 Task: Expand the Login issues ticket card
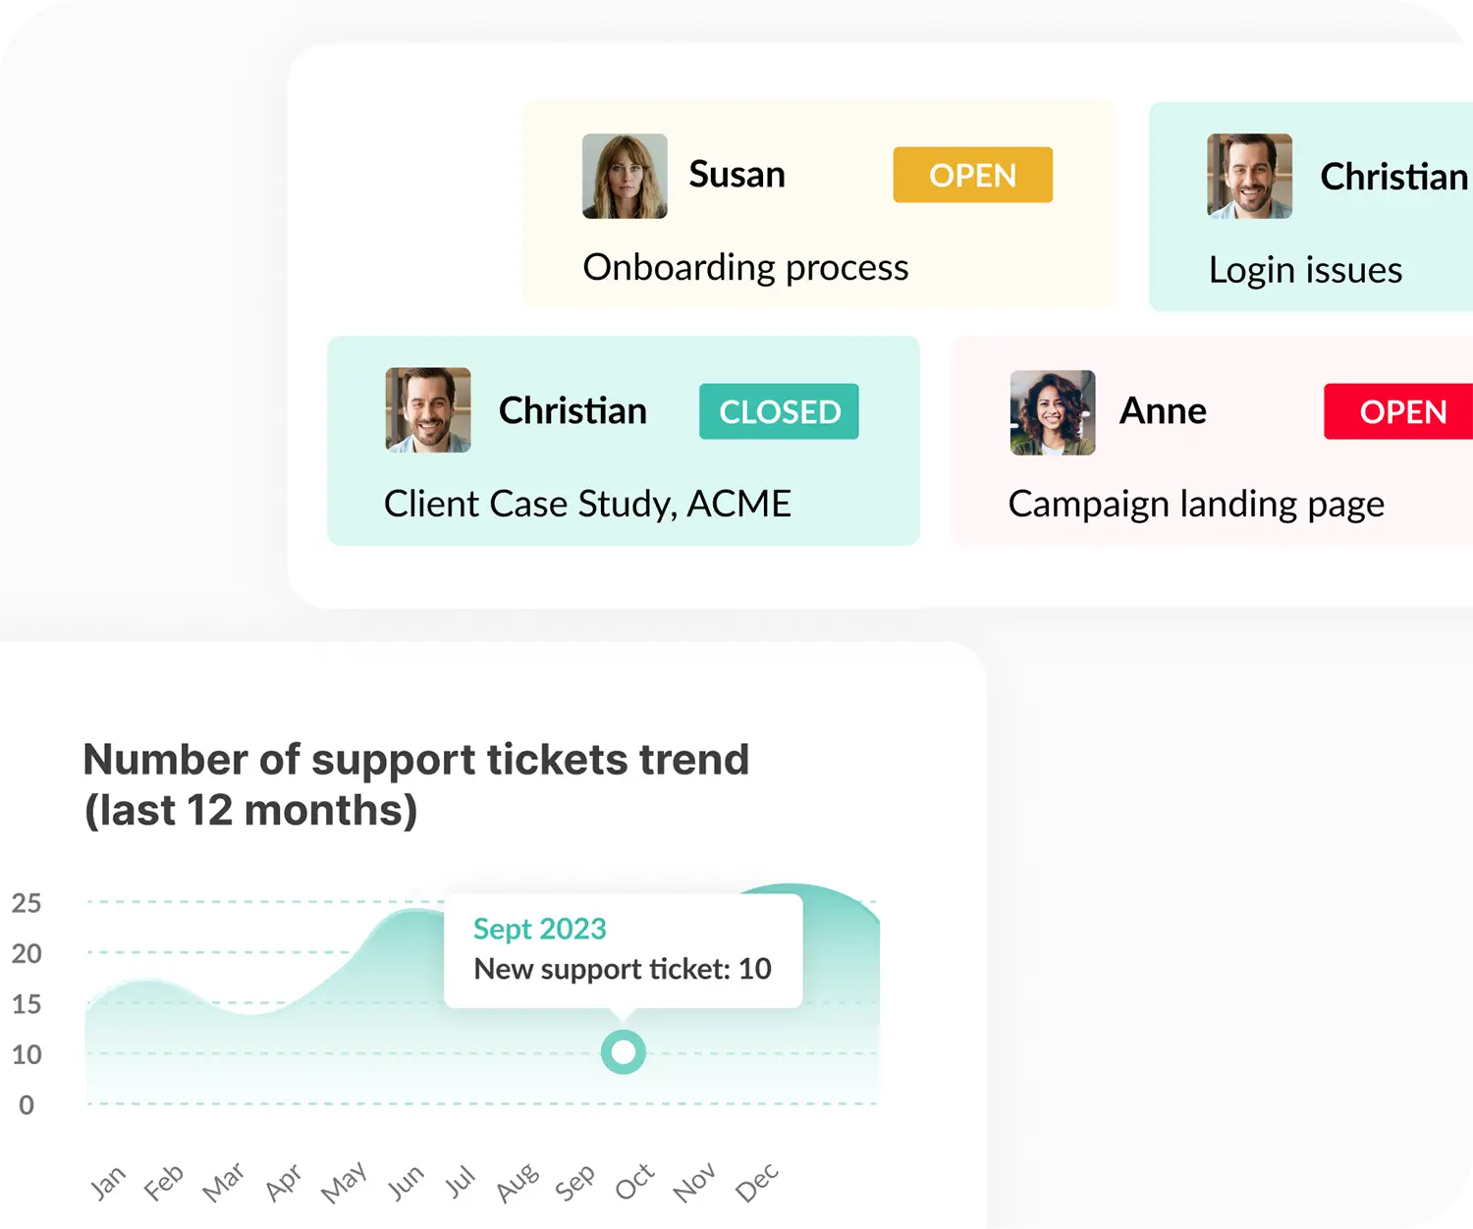pyautogui.click(x=1306, y=269)
